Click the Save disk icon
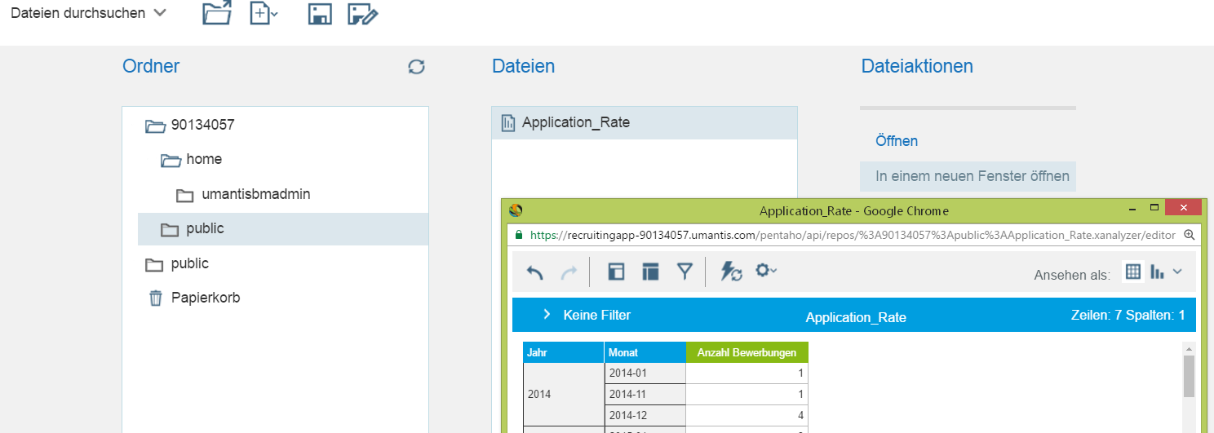Image resolution: width=1214 pixels, height=433 pixels. [x=320, y=14]
